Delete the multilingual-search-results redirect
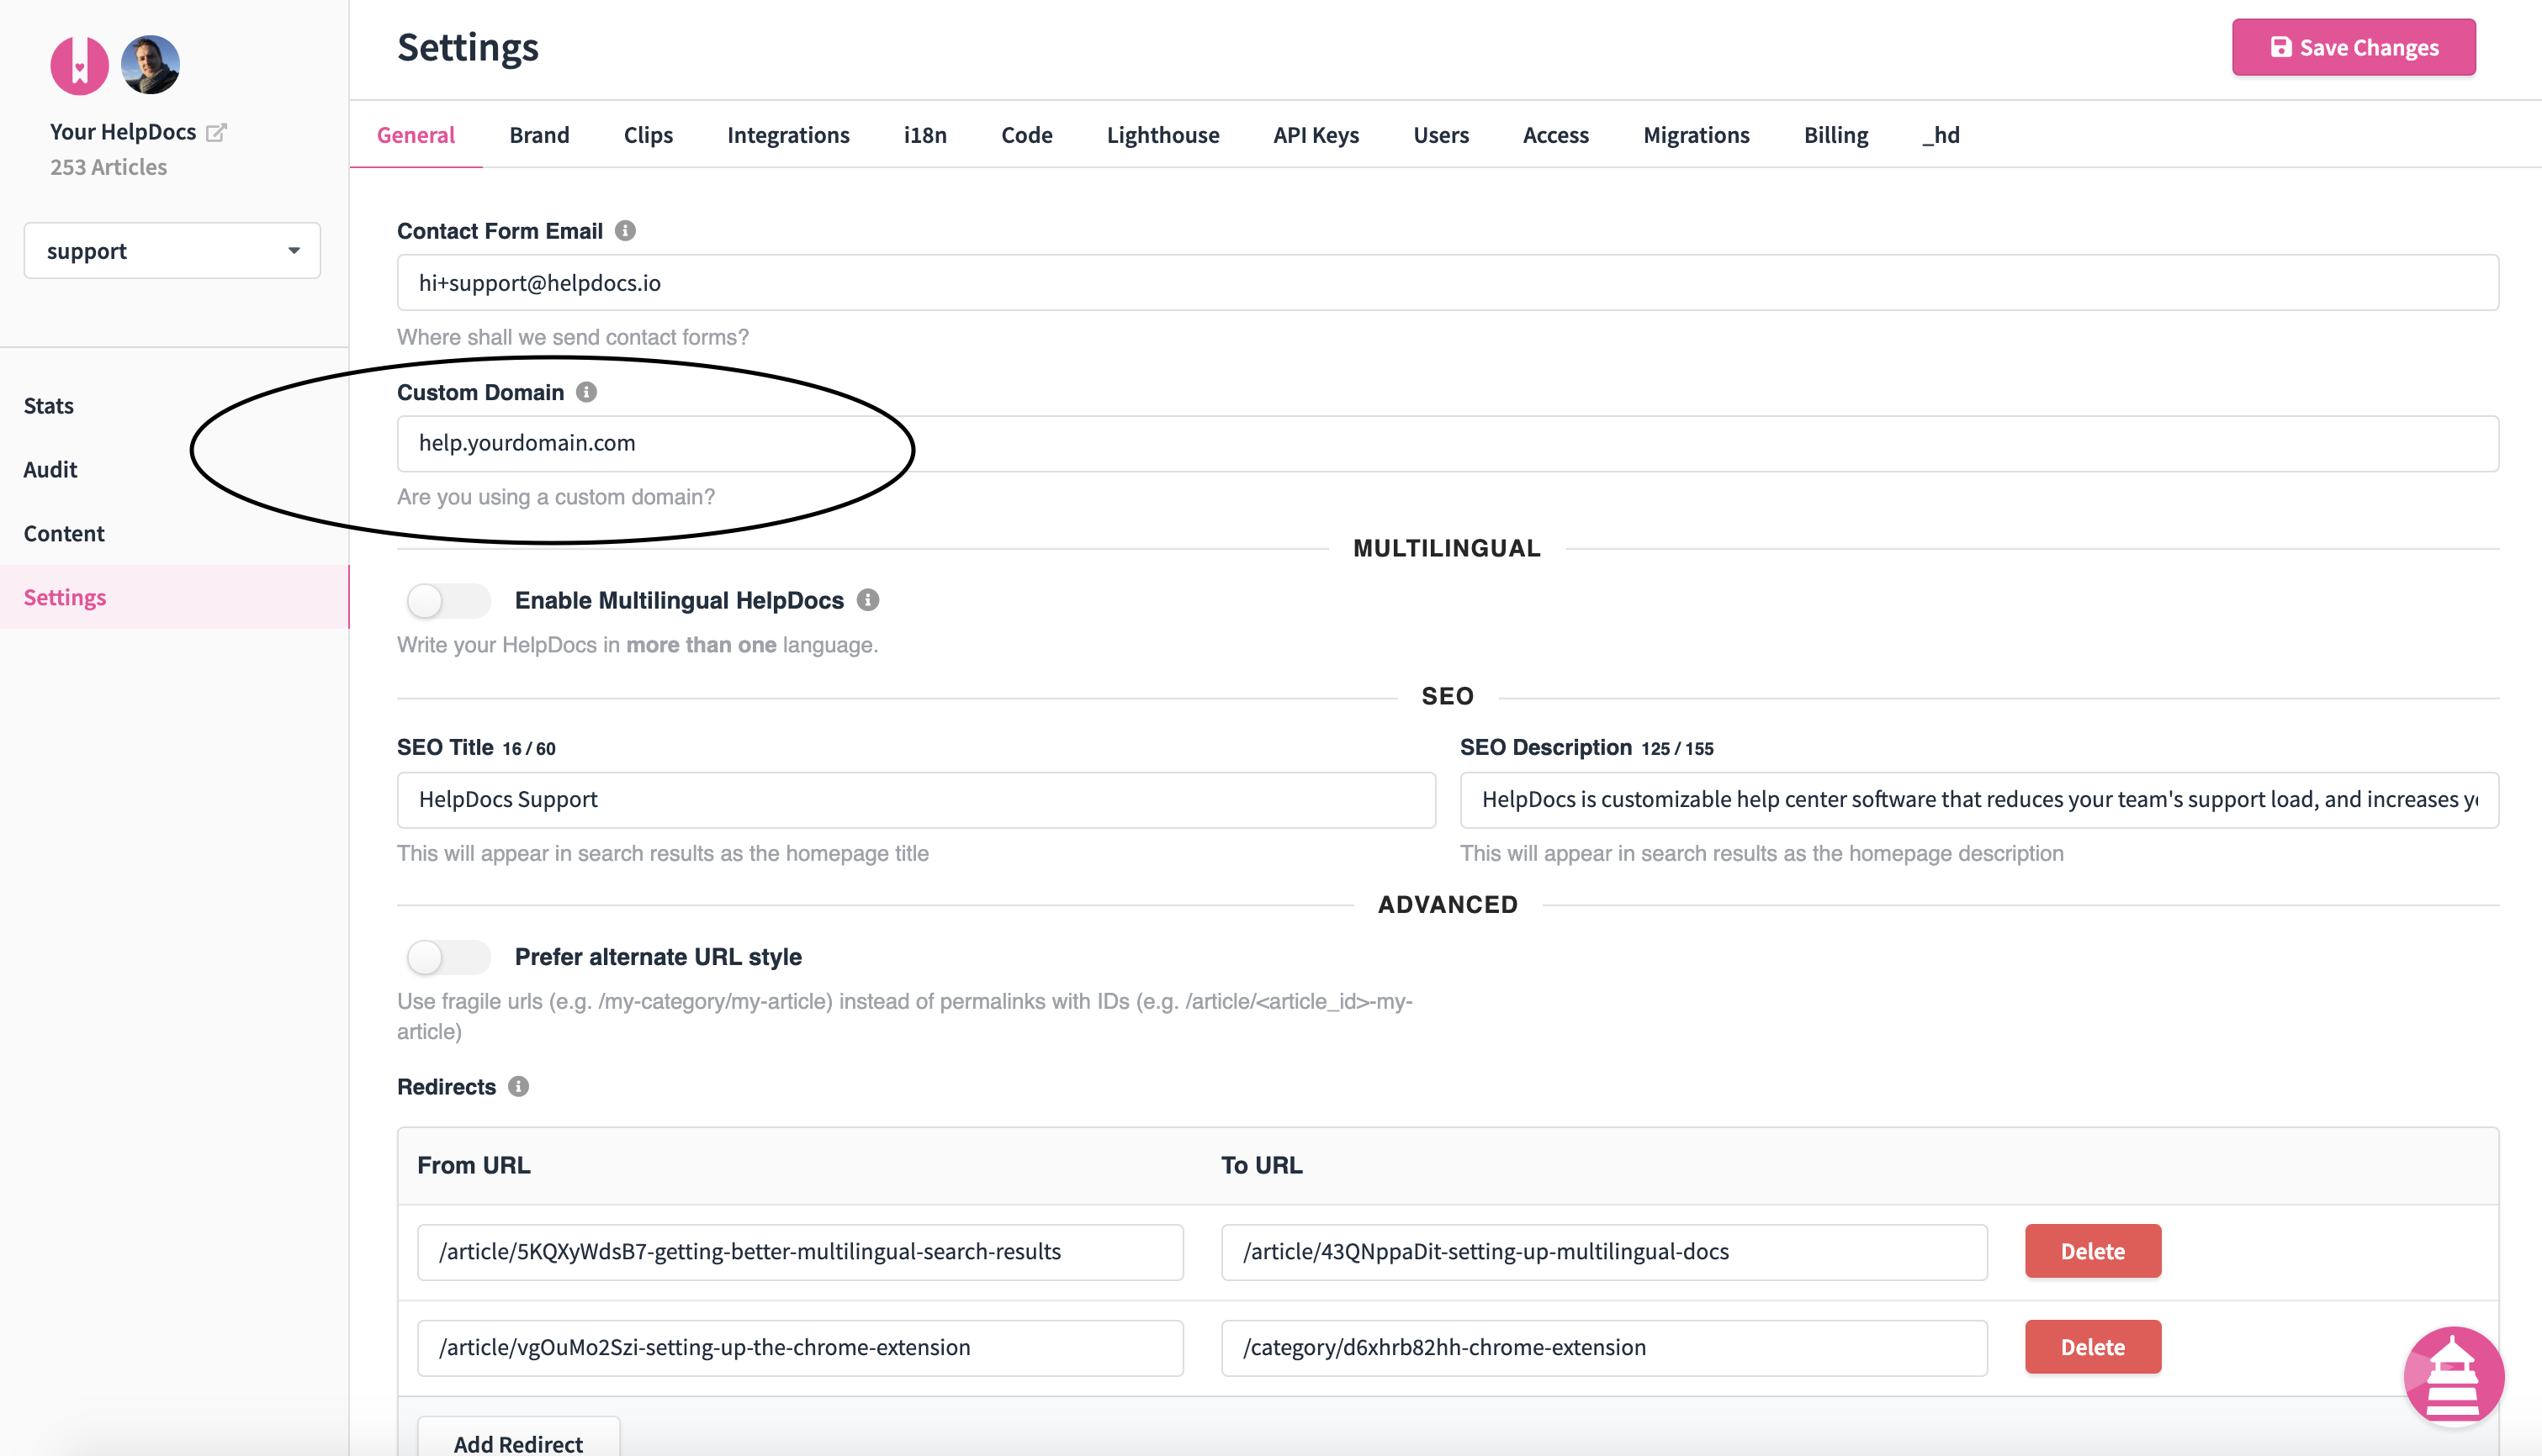This screenshot has height=1456, width=2542. coord(2093,1251)
